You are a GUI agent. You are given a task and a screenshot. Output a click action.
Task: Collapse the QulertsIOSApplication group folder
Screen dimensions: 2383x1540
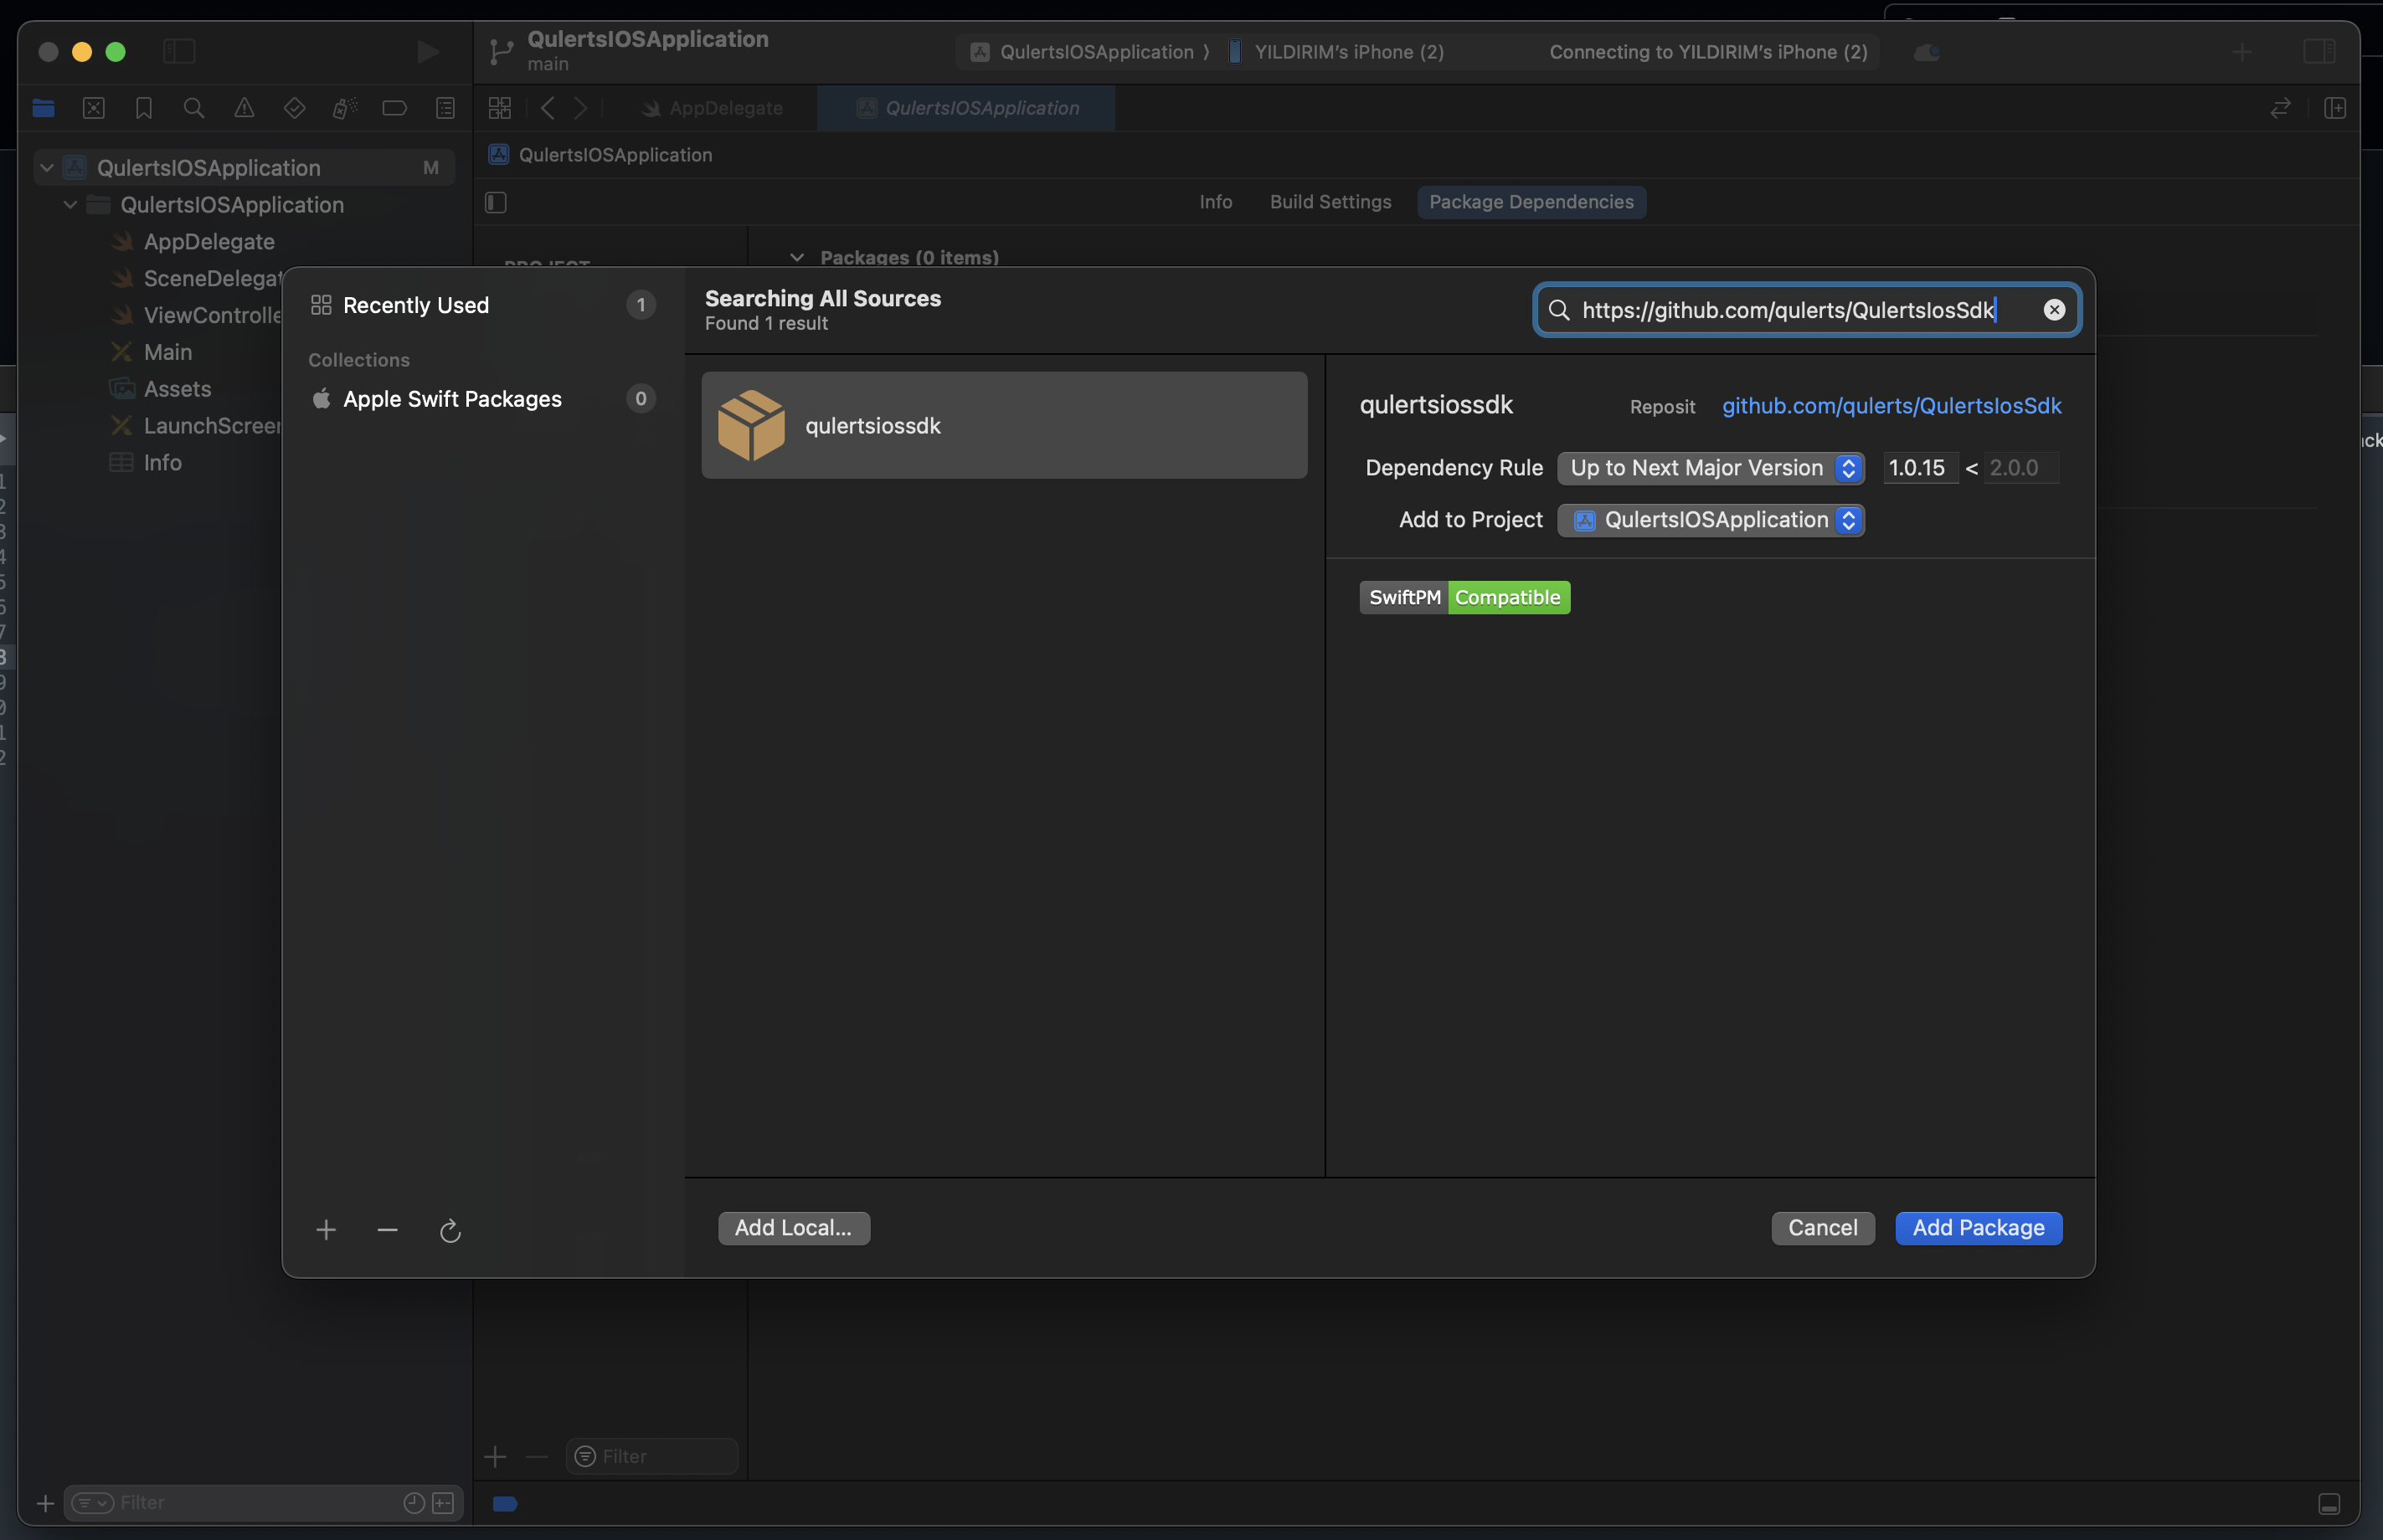tap(70, 205)
